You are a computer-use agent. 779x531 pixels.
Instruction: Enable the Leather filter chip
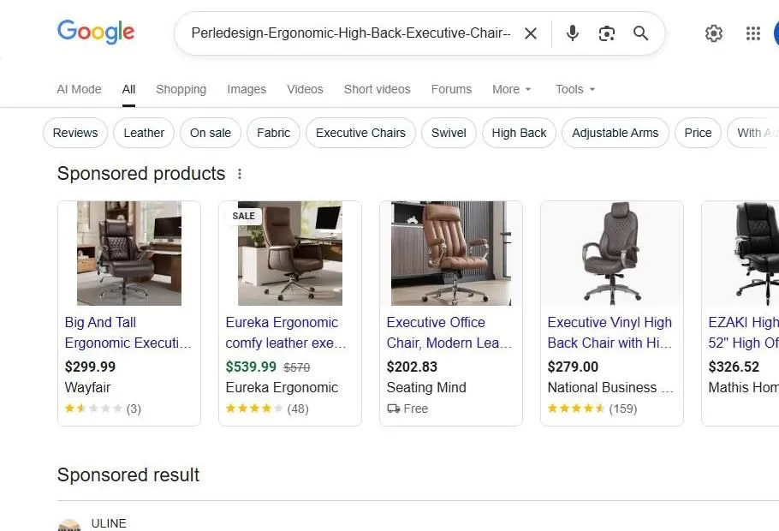pyautogui.click(x=143, y=133)
